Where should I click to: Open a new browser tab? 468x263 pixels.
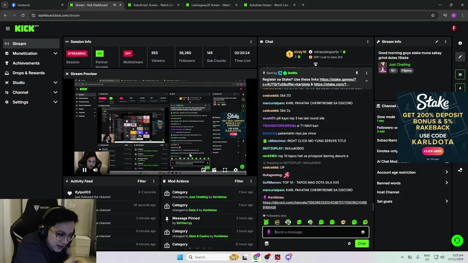click(303, 5)
